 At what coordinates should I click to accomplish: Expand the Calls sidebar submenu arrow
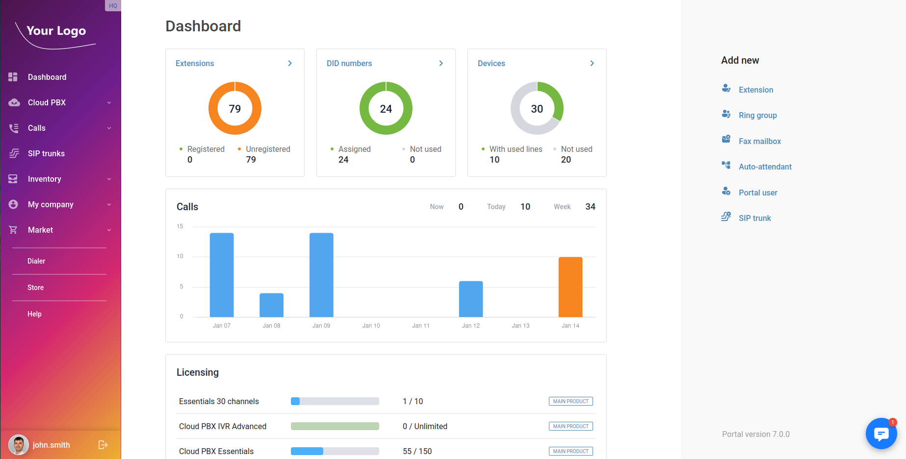(109, 128)
